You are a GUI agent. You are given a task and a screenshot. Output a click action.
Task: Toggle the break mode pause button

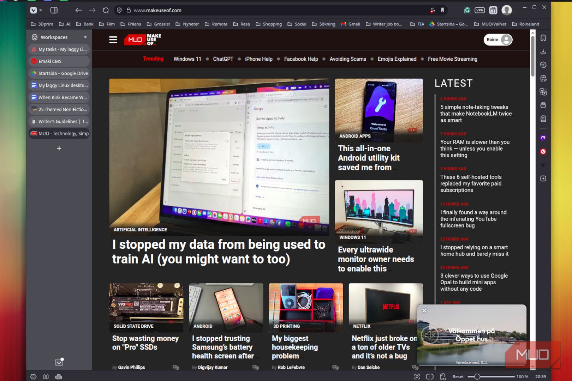tap(46, 376)
